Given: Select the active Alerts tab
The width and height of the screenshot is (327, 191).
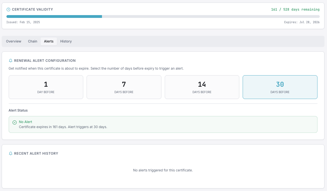Looking at the screenshot, I should pyautogui.click(x=49, y=41).
